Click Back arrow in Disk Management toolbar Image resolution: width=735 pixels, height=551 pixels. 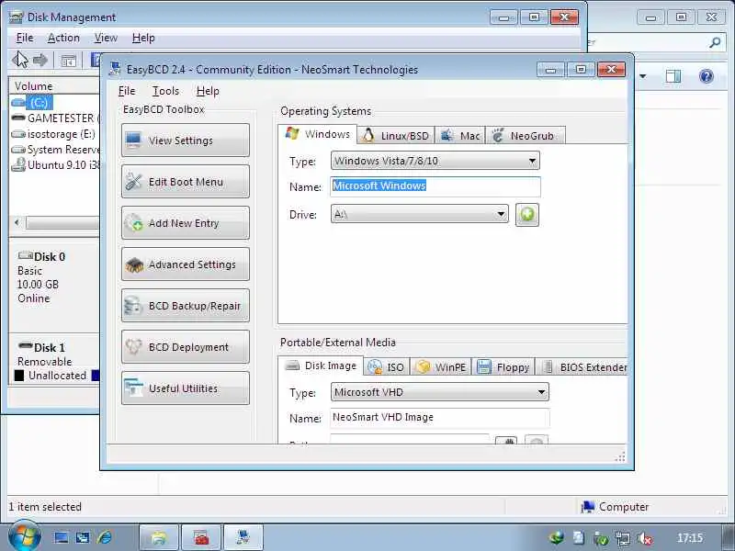coord(20,60)
